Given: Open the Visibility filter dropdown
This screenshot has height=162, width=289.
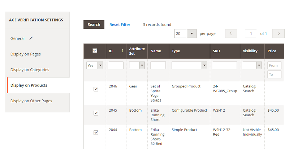Looking at the screenshot, I should 259,66.
